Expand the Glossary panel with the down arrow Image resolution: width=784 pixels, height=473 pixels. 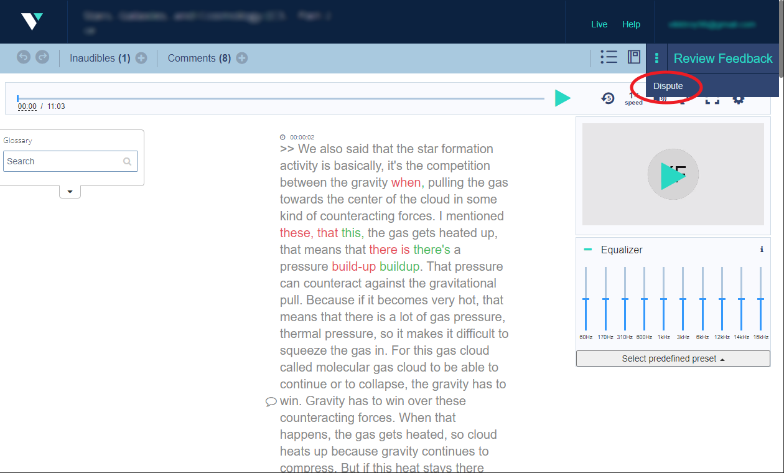point(70,192)
